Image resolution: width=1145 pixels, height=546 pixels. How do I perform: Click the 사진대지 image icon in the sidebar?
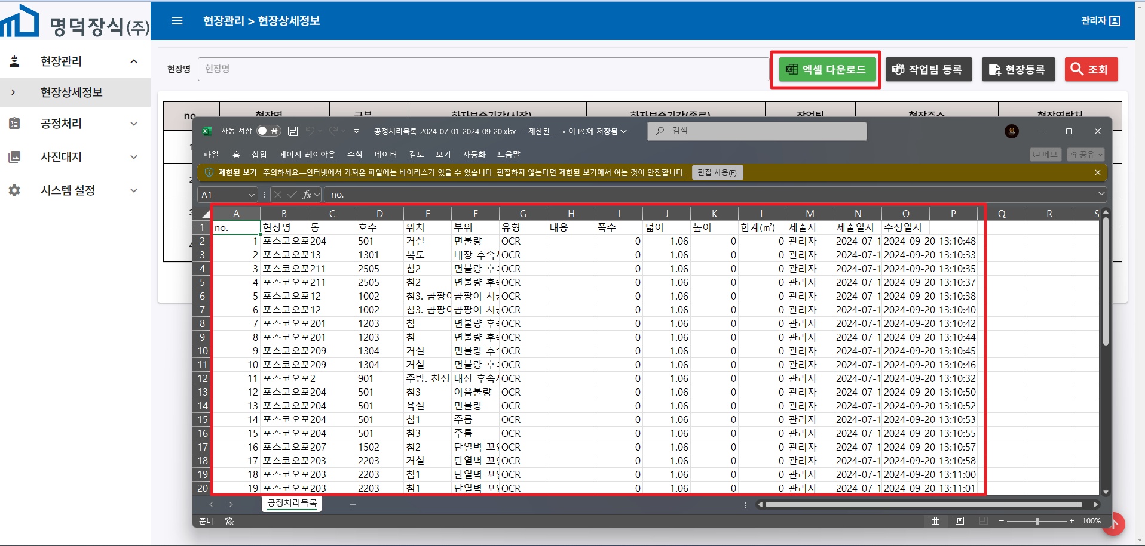click(15, 157)
